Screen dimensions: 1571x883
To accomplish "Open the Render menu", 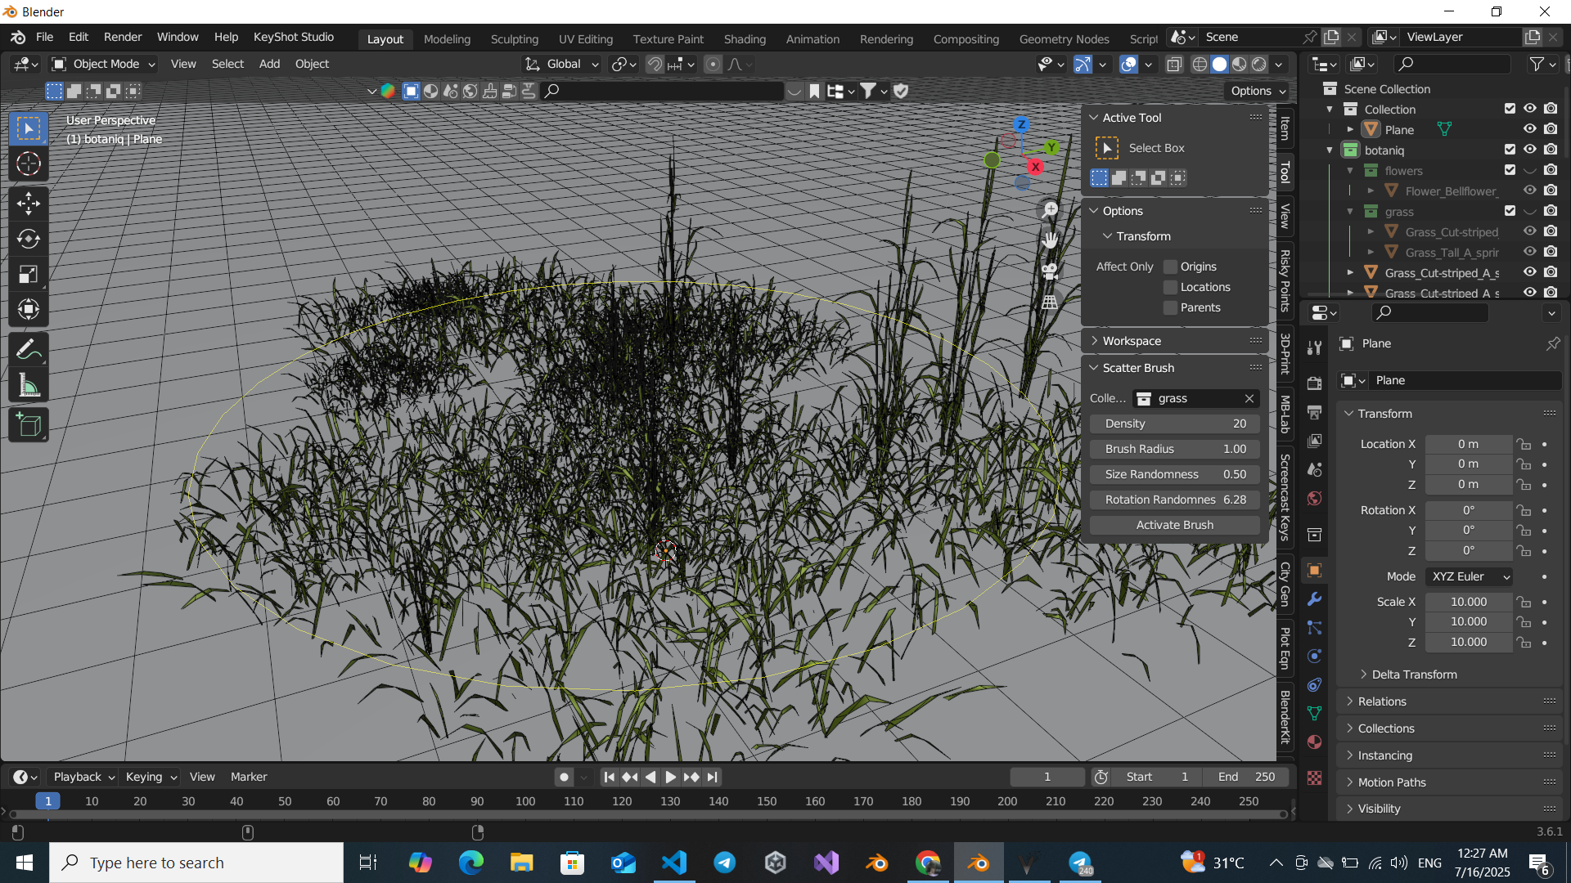I will [122, 37].
